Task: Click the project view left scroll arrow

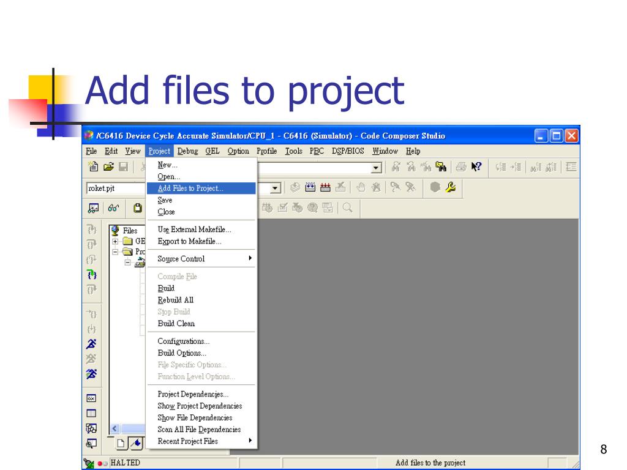Action: (x=115, y=428)
